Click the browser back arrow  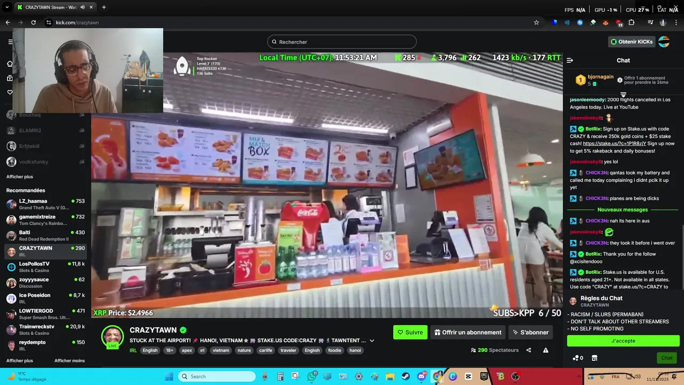[x=7, y=22]
